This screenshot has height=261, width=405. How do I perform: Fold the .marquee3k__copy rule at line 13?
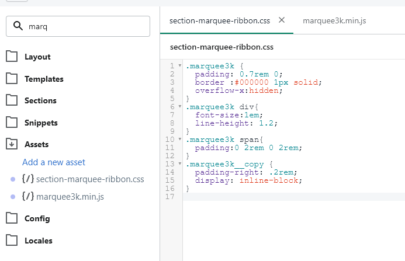(x=180, y=164)
